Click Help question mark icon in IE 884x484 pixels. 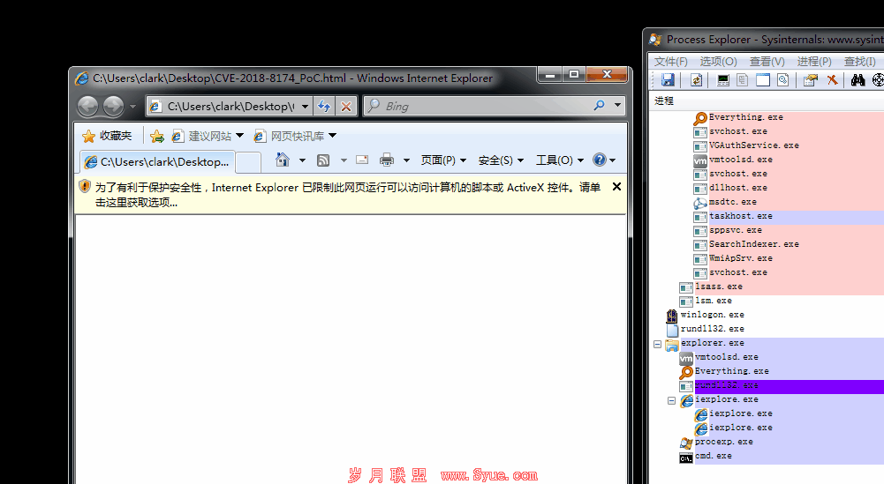(600, 160)
